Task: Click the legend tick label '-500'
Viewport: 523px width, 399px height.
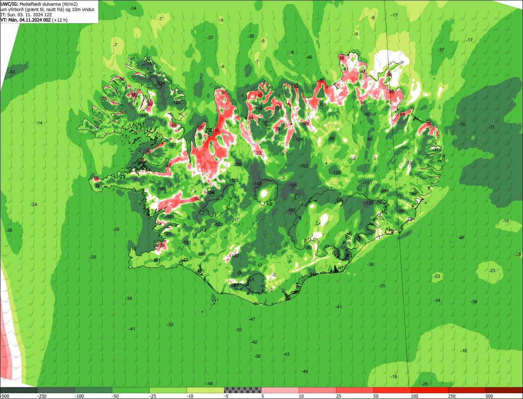Action: 4,396
